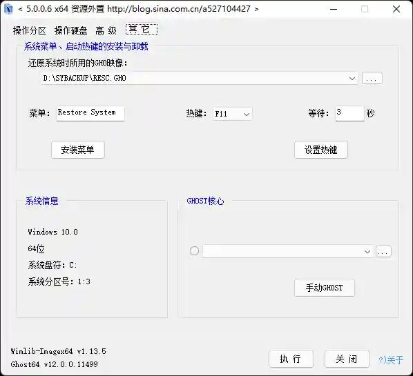Click the Ghost64 v12.0.0.11499 version text
The width and height of the screenshot is (413, 376).
55,364
